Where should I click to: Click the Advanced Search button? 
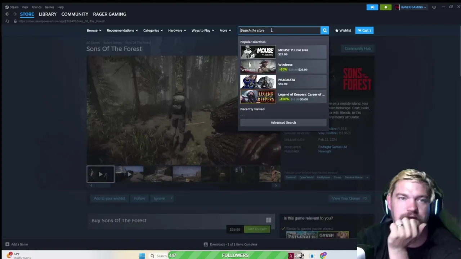[283, 122]
